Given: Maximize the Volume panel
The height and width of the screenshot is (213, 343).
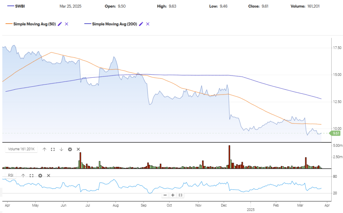Looking at the screenshot, I should [x=53, y=149].
